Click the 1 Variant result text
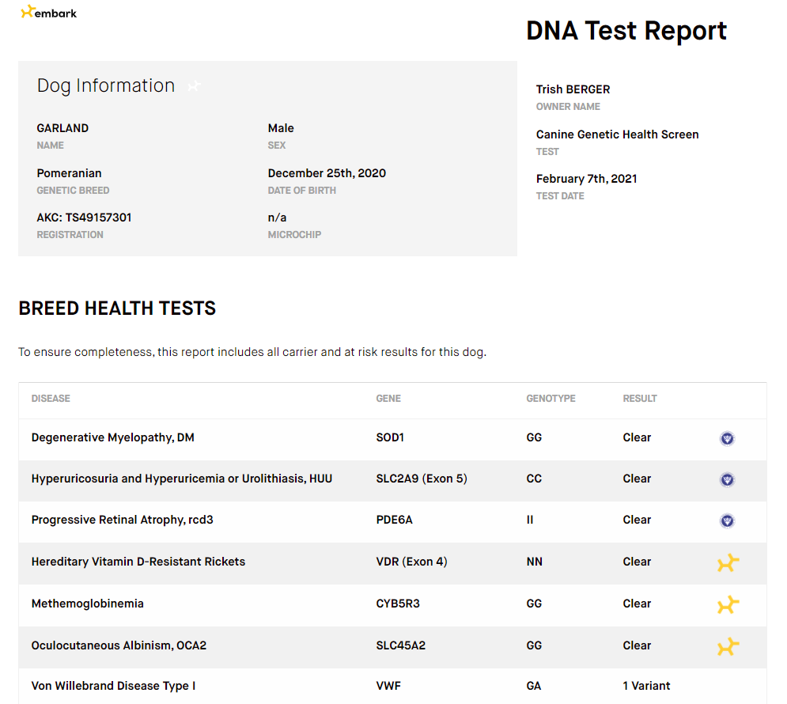 pos(646,686)
